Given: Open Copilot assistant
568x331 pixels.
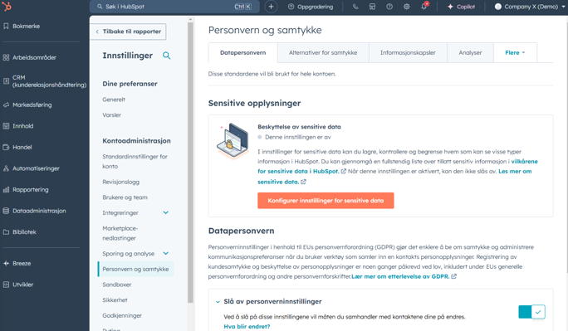Looking at the screenshot, I should [x=461, y=7].
